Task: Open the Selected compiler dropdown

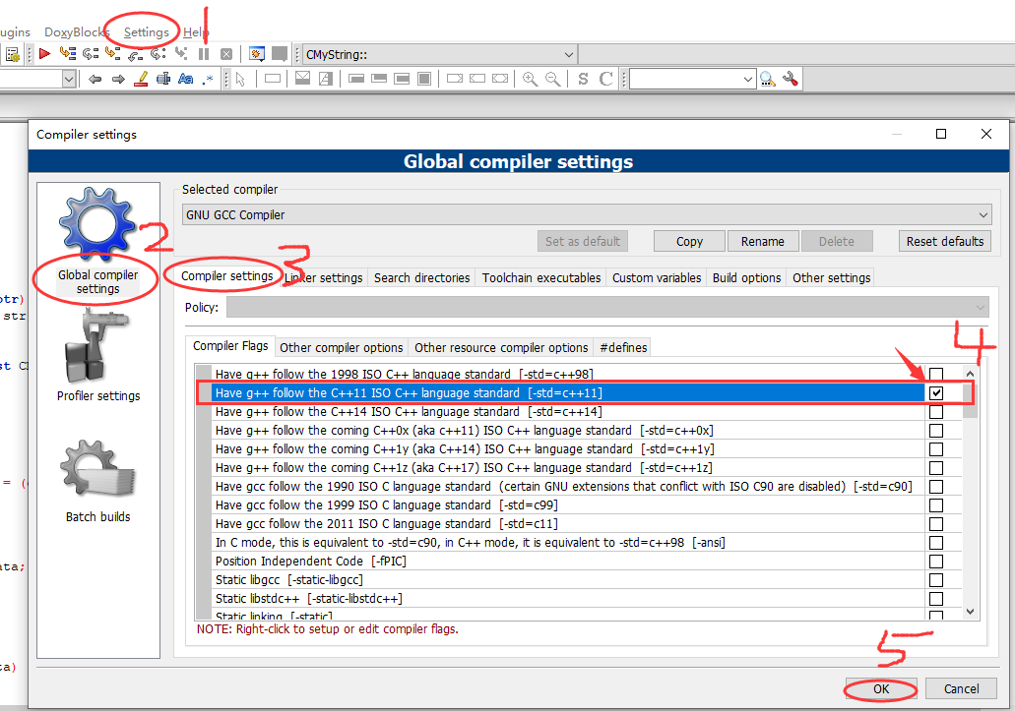Action: coord(980,214)
